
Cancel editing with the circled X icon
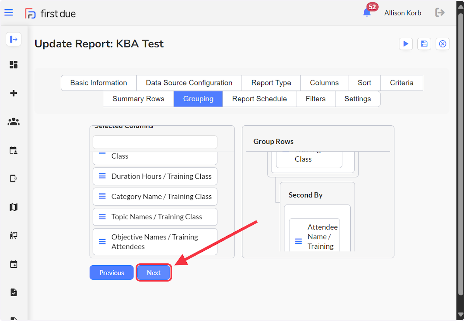tap(443, 44)
